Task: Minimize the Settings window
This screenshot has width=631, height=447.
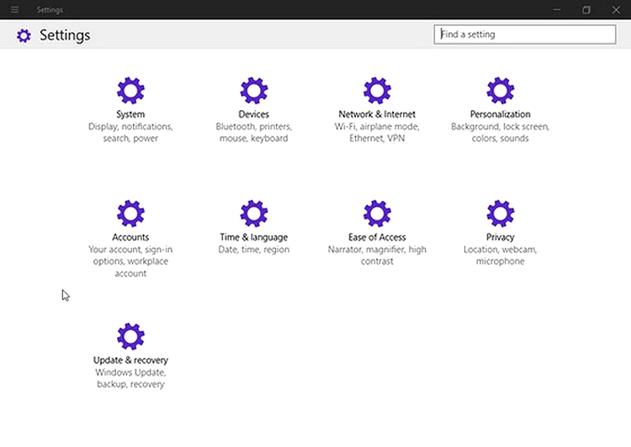Action: 557,9
